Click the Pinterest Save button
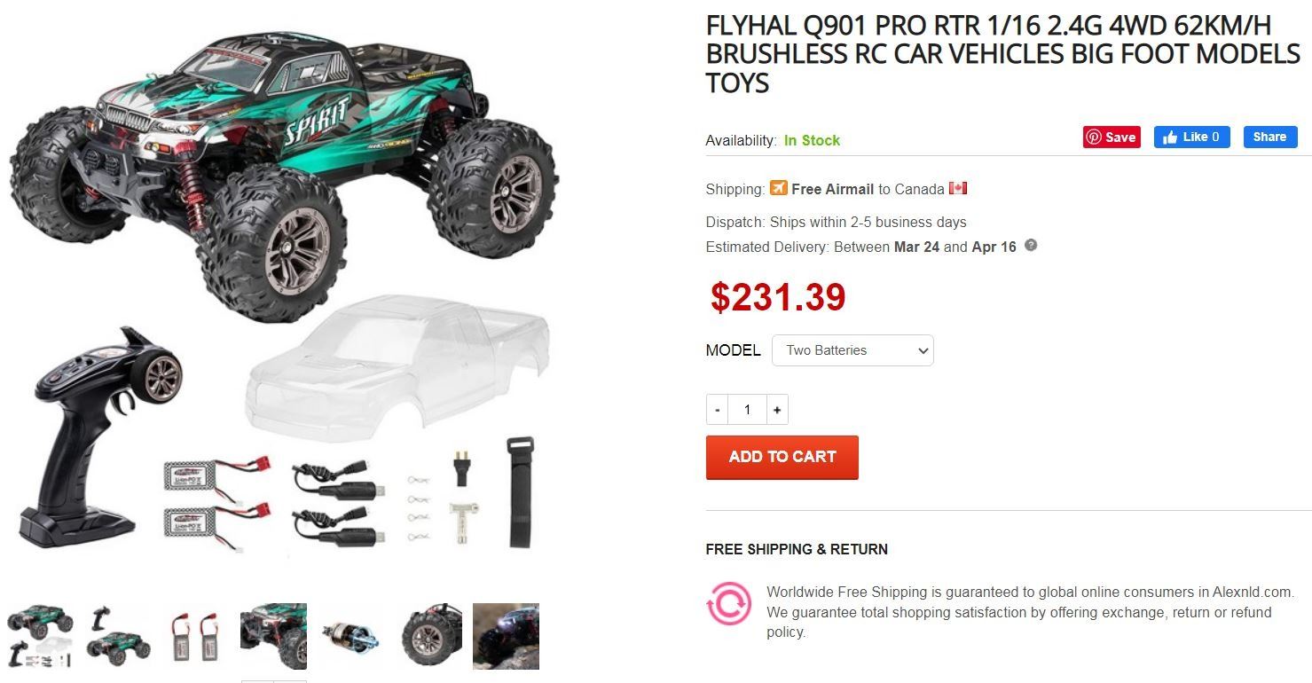 [1112, 137]
